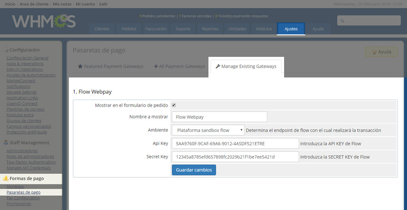407x210 pixels.
Task: Click the Api Key input field
Action: 235,143
